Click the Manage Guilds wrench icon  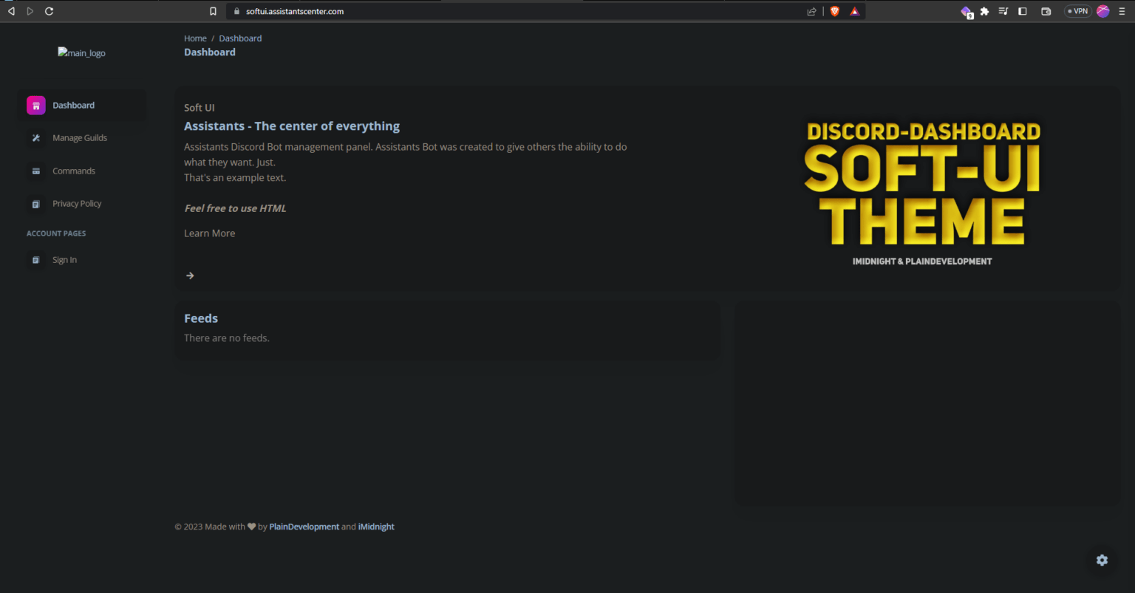(35, 137)
